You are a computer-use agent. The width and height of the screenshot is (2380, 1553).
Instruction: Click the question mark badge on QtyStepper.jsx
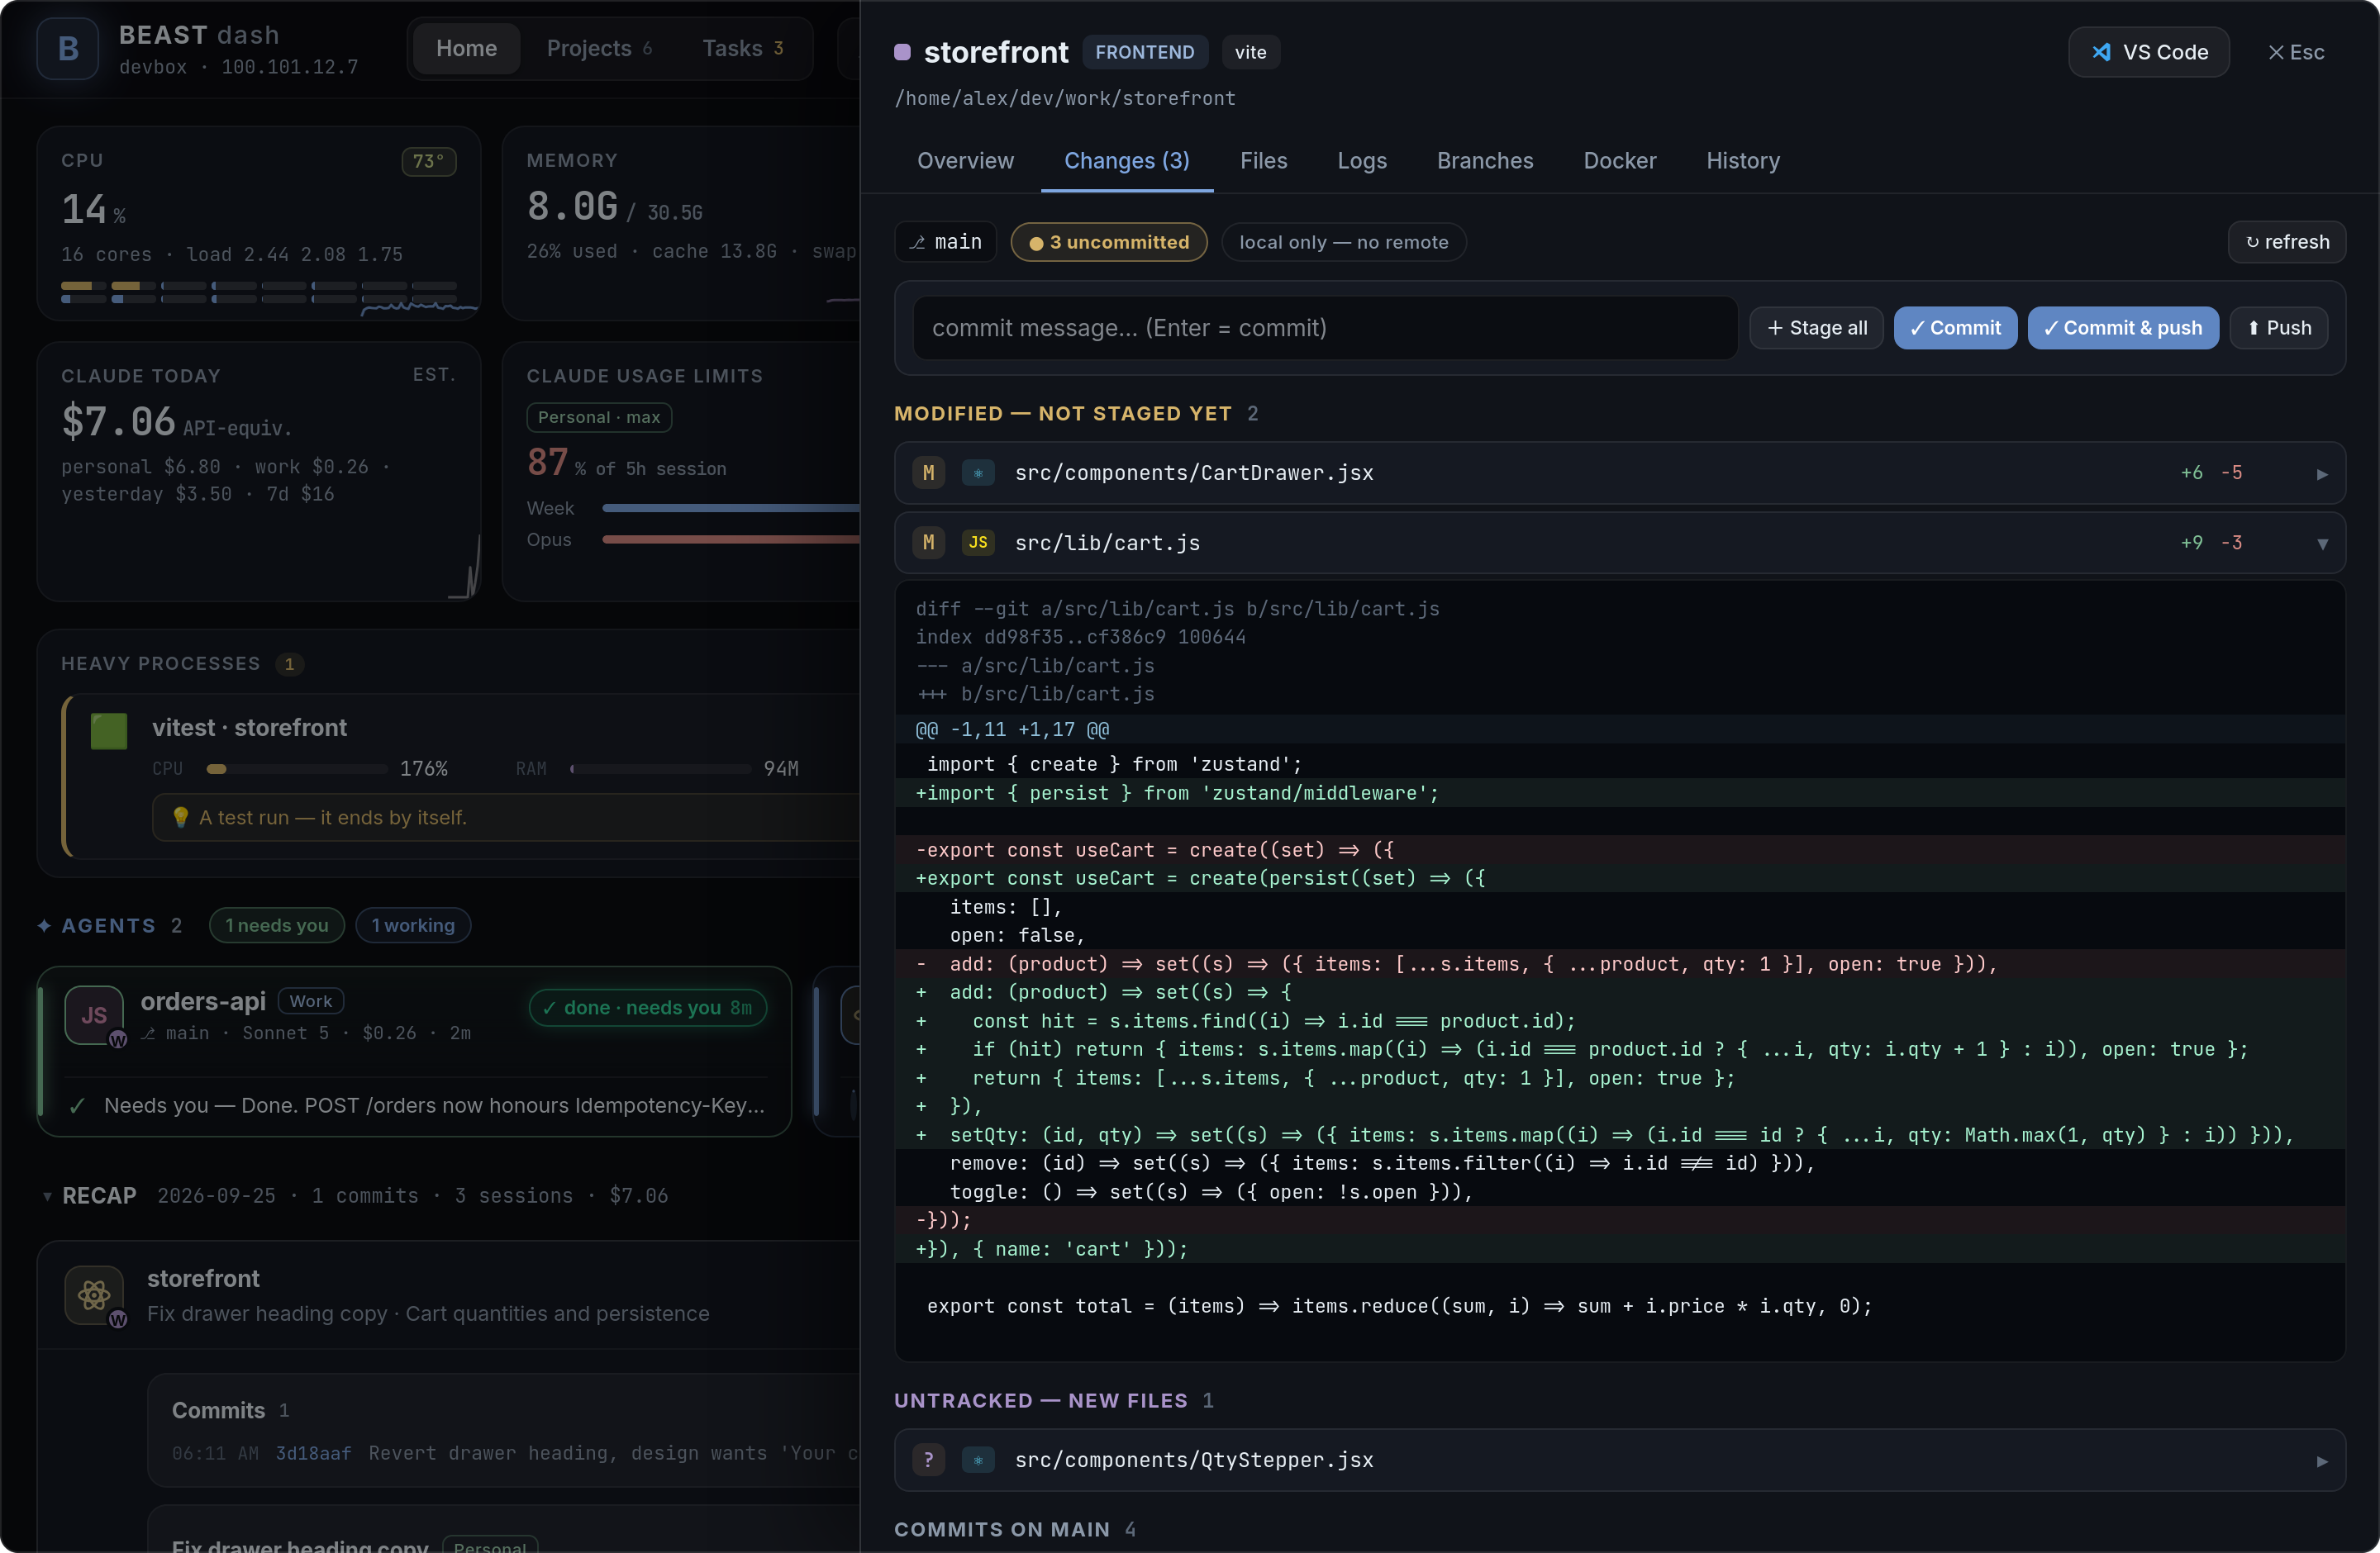click(x=928, y=1460)
